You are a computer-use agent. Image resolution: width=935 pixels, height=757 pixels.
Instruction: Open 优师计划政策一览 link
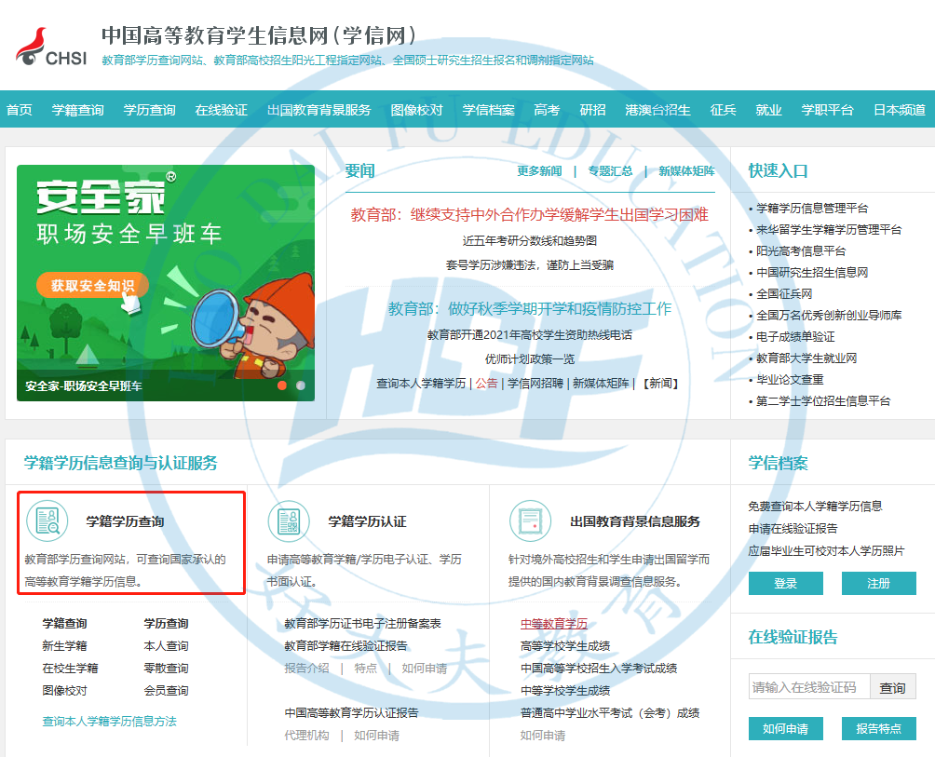click(530, 358)
